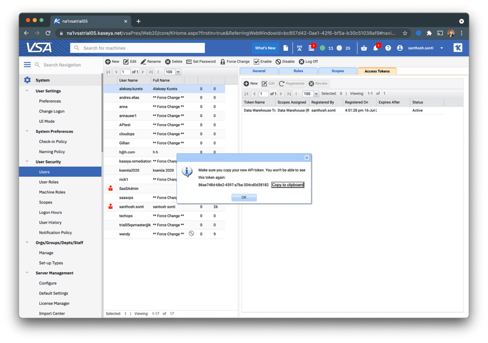
Task: Open Machine Roles in the navigation
Action: pos(52,192)
